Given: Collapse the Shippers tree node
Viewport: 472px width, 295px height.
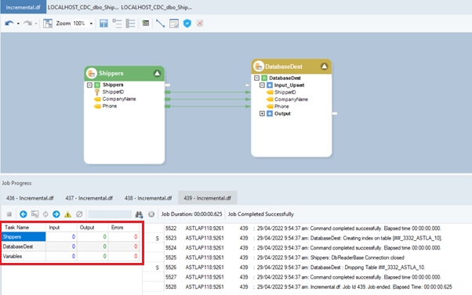Looking at the screenshot, I should (x=89, y=85).
